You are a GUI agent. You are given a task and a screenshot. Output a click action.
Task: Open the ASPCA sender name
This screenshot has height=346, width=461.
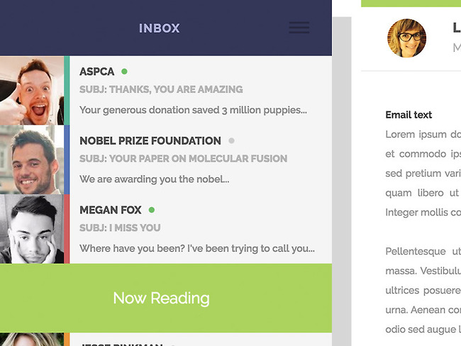(x=96, y=72)
